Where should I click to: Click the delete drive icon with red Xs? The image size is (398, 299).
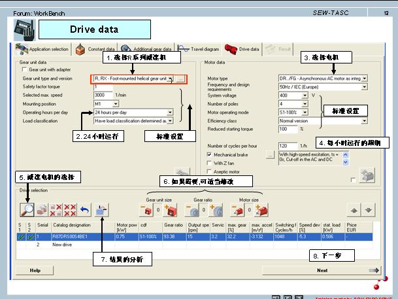[x=56, y=210]
